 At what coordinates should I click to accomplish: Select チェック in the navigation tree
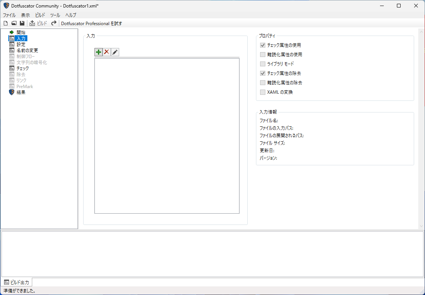[x=22, y=68]
